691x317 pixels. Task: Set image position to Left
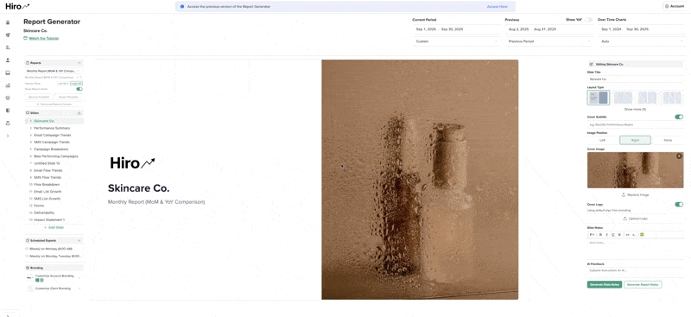pos(602,140)
